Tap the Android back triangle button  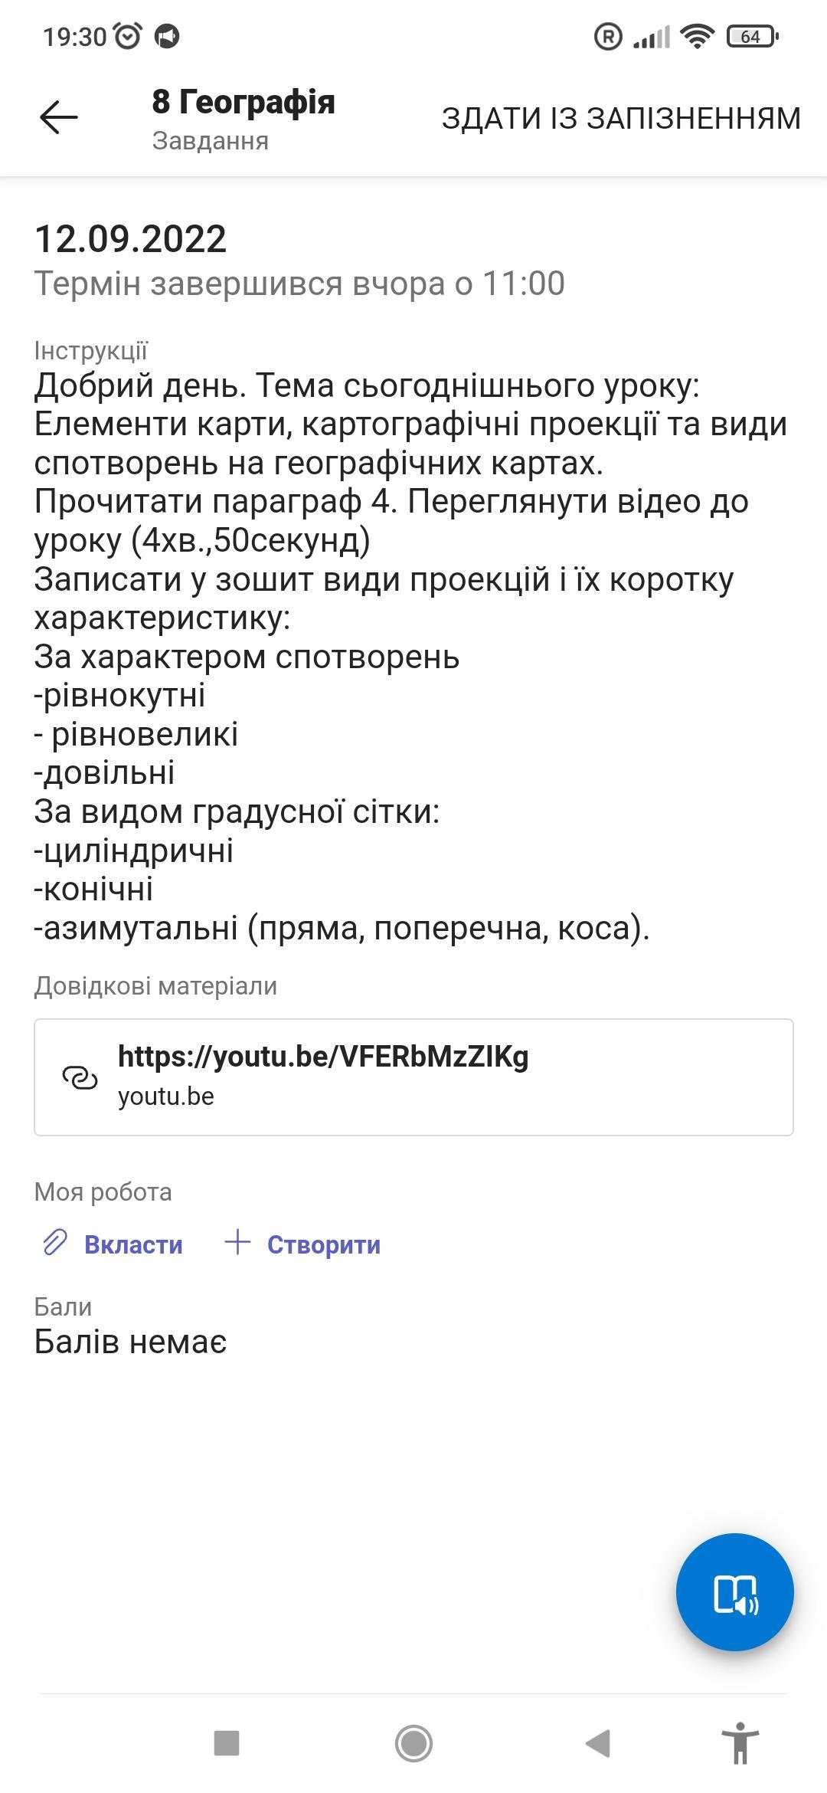[x=597, y=1742]
